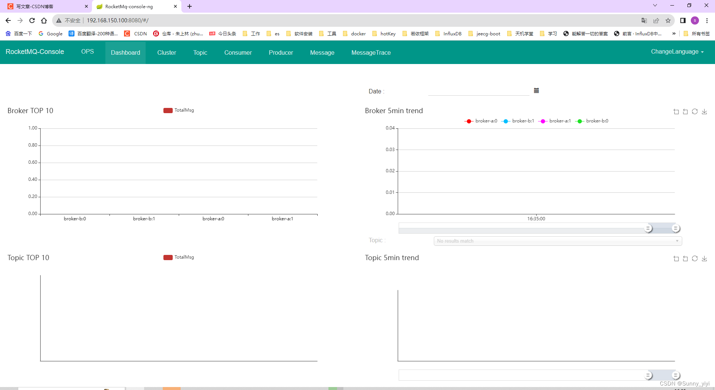This screenshot has width=715, height=390.
Task: Share this page from address bar
Action: 656,20
